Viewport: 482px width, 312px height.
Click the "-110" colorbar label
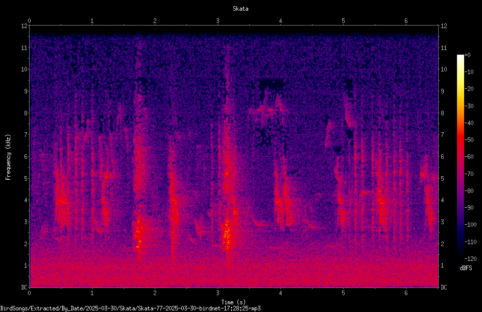[x=470, y=242]
